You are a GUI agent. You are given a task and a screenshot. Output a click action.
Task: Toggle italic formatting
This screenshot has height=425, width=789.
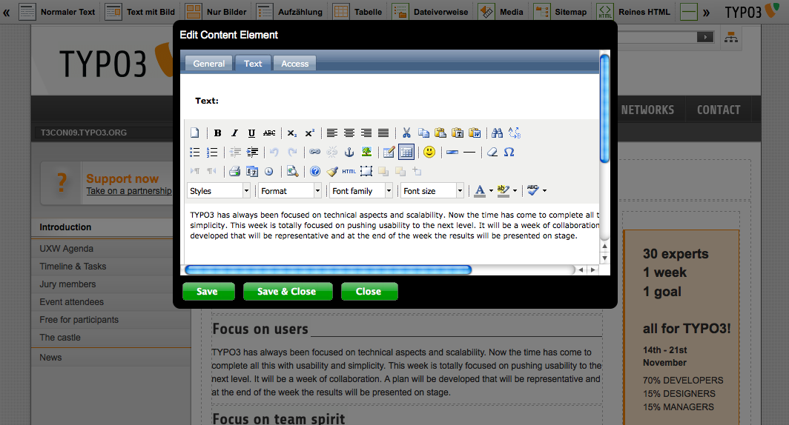(234, 133)
